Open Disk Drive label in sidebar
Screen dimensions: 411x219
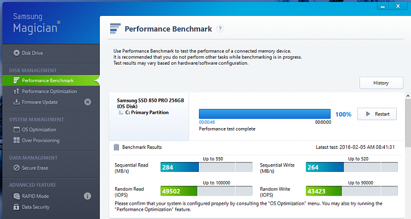point(32,53)
